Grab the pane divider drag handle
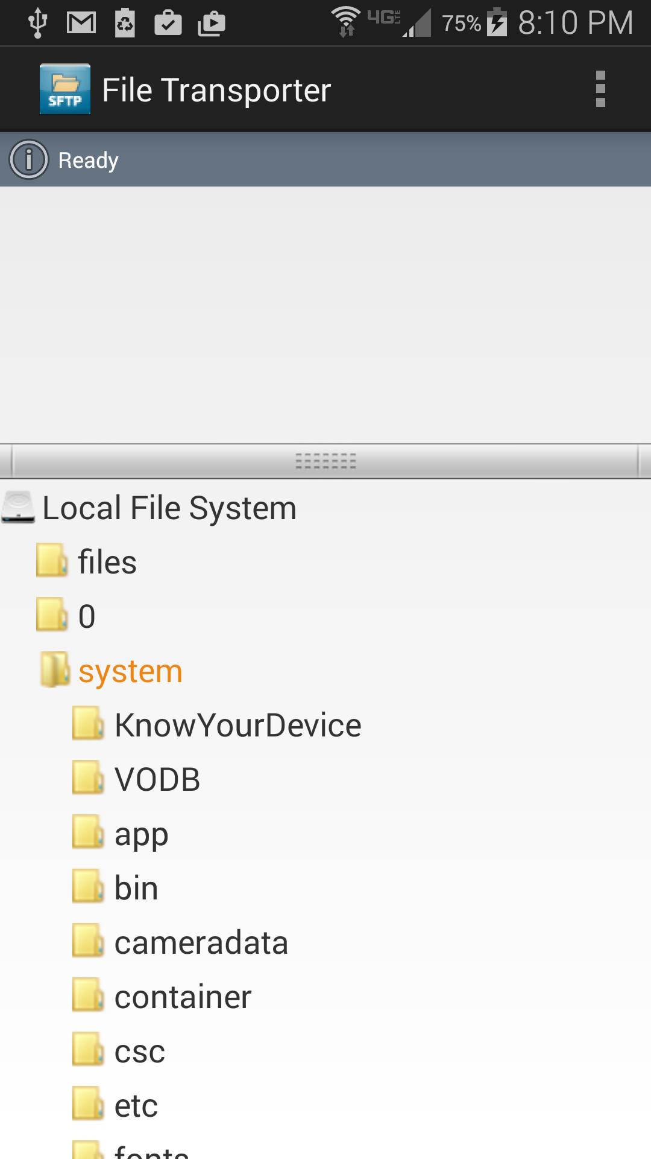651x1159 pixels. (x=325, y=462)
